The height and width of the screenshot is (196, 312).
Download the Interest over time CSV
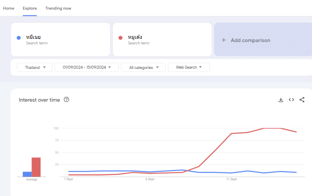tap(281, 100)
